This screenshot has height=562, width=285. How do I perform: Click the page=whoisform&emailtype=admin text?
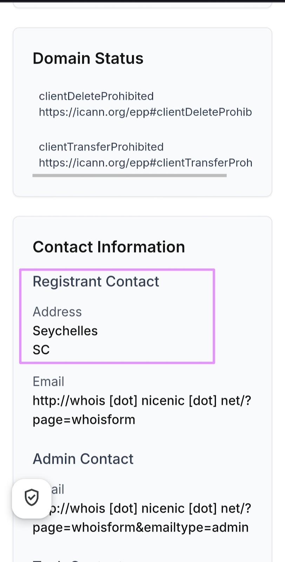click(140, 528)
